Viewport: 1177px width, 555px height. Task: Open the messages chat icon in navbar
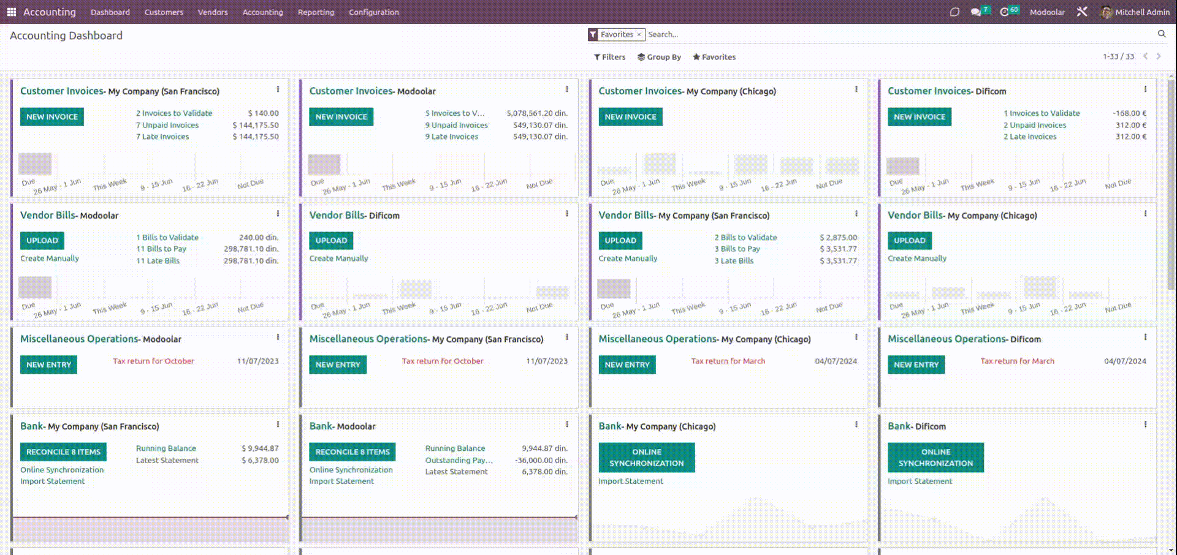(975, 12)
